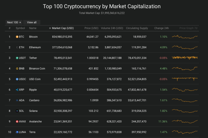Open Solana 7-day price graph

pyautogui.click(x=185, y=111)
